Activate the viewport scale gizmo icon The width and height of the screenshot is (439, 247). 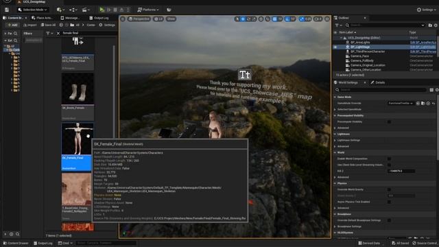click(254, 19)
